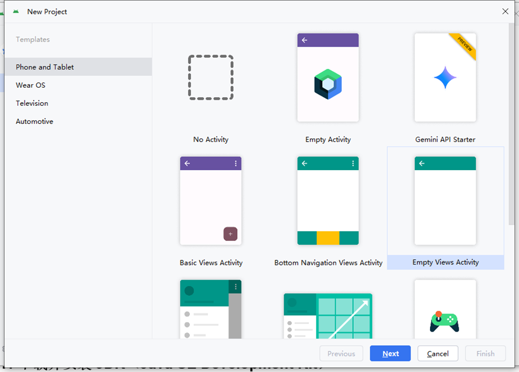Screen dimensions: 519x372
Task: Click the Templates heading in sidebar
Action: (x=33, y=39)
